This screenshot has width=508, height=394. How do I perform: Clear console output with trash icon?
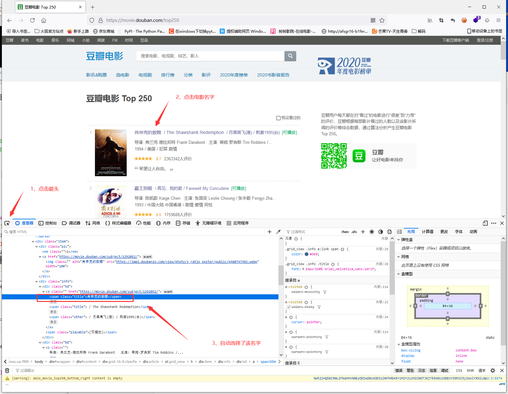tap(7, 371)
